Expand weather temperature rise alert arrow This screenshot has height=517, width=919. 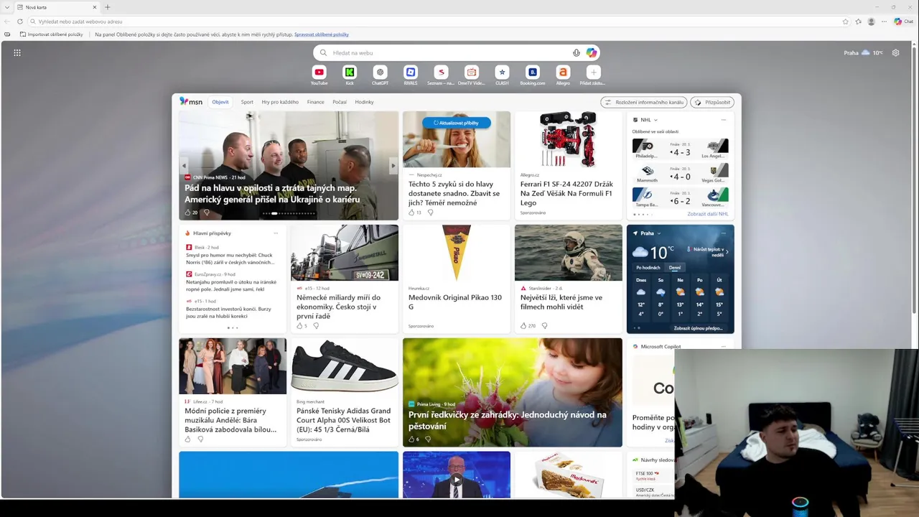(x=727, y=251)
